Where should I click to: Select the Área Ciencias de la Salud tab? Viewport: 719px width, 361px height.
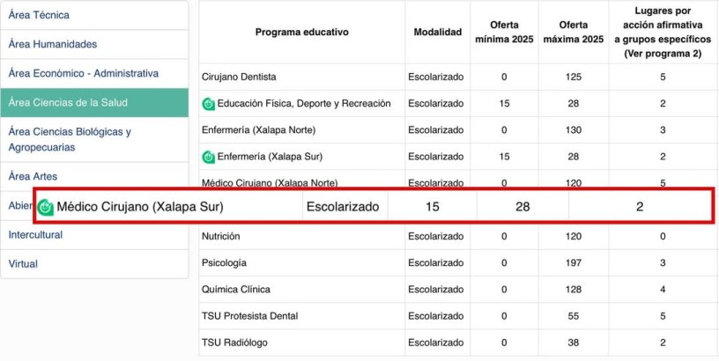click(68, 102)
